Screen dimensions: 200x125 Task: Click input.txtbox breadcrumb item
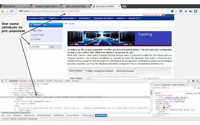point(101,115)
